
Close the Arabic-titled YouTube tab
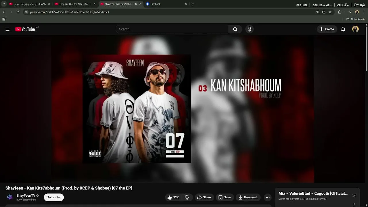49,4
